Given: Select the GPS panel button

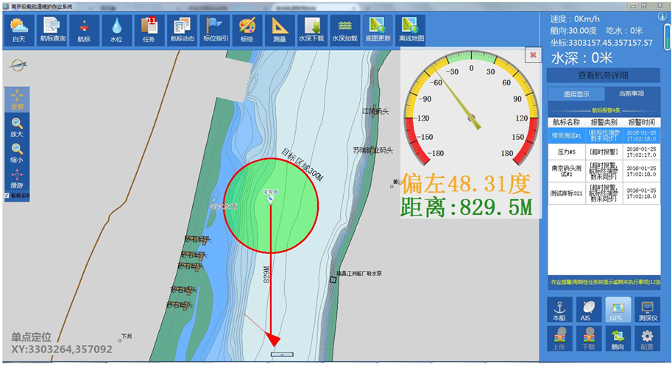Looking at the screenshot, I should (x=618, y=309).
